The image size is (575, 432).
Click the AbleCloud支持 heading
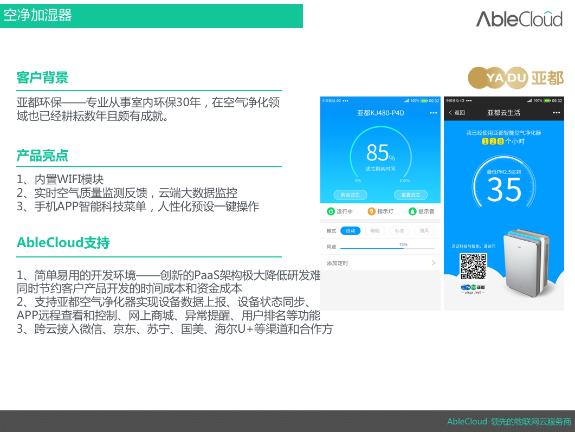(63, 243)
